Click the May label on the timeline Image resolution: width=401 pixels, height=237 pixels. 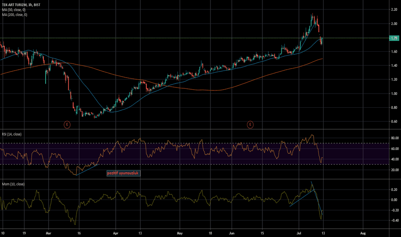pos(180,233)
